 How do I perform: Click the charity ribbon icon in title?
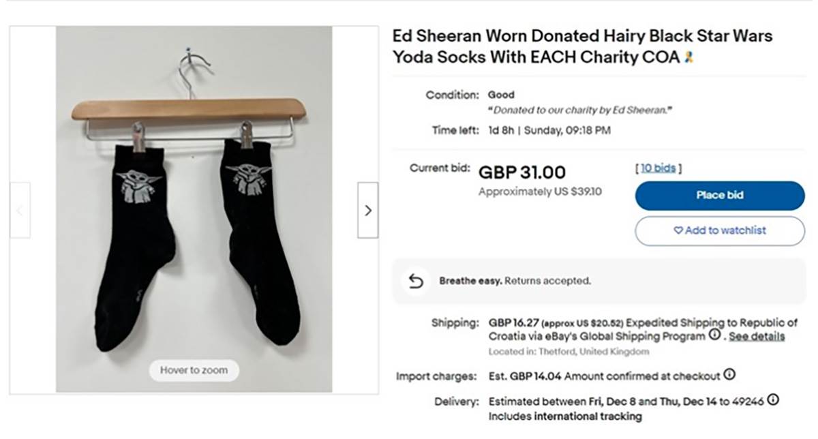click(688, 58)
